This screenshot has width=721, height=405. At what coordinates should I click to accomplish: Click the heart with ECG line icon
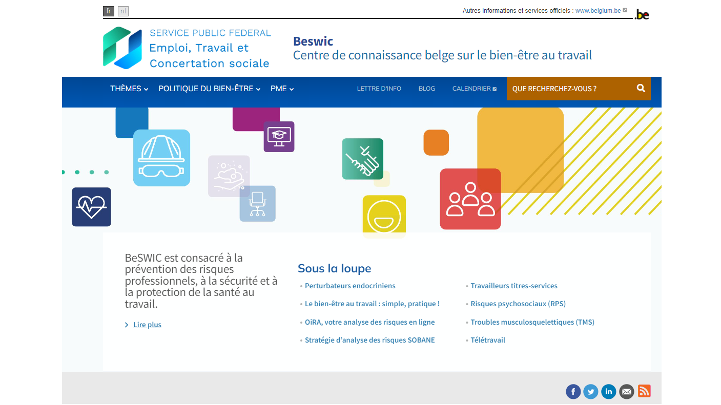(x=91, y=207)
